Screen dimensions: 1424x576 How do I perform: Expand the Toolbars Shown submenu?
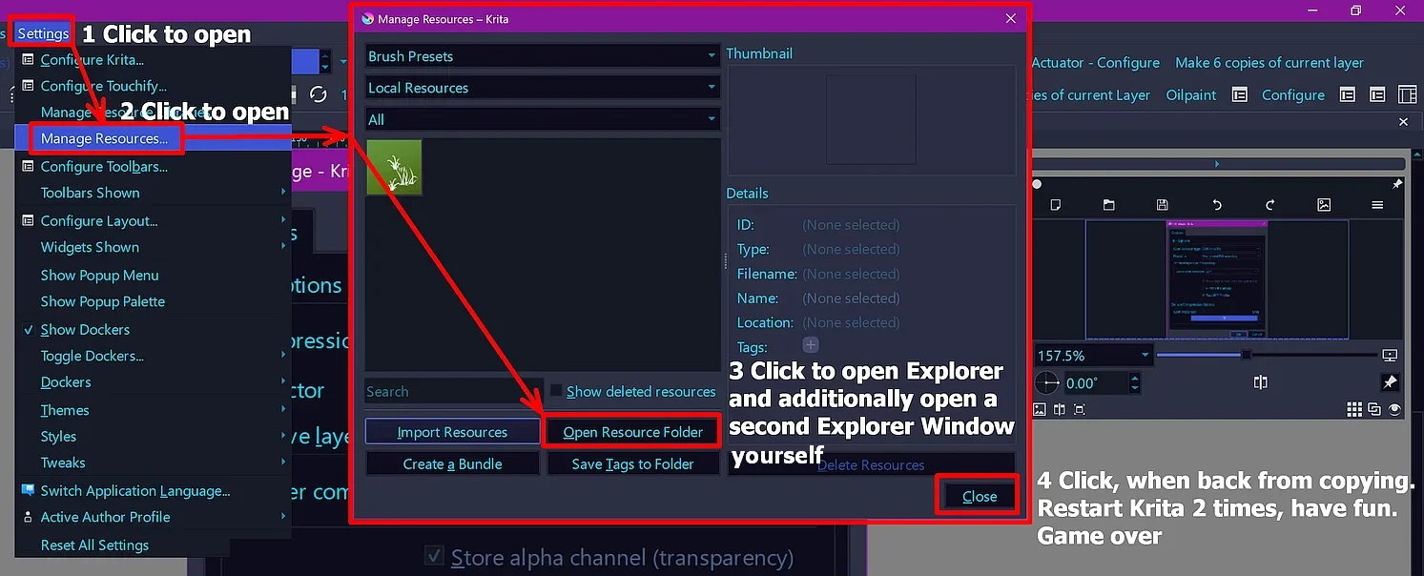[153, 193]
